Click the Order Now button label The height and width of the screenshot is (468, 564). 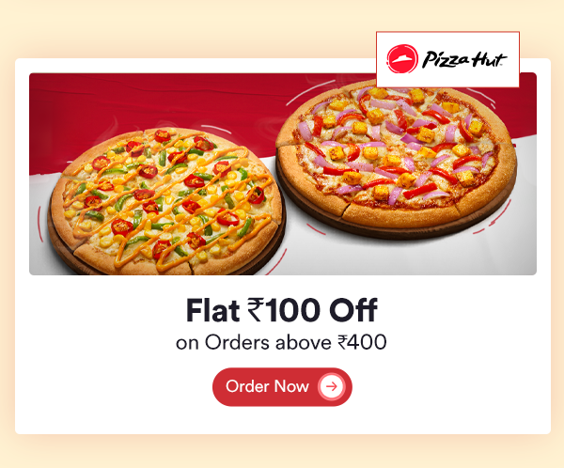267,386
